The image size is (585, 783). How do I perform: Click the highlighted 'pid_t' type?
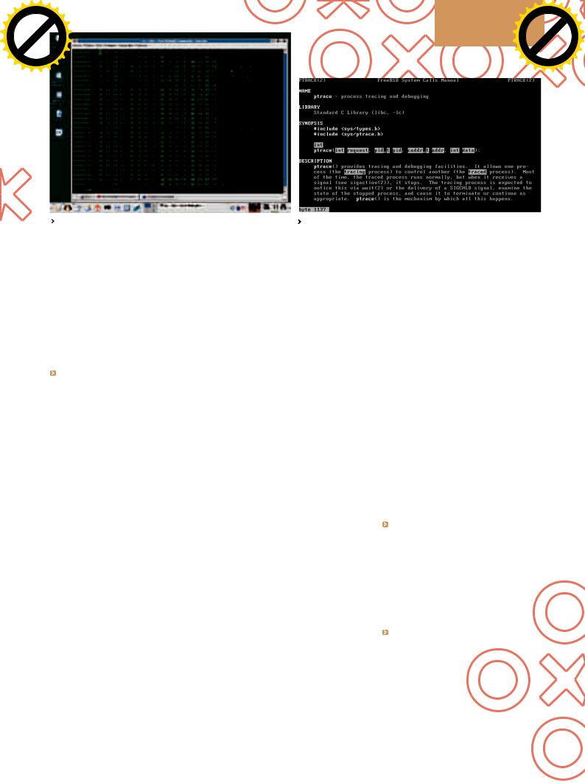click(382, 150)
